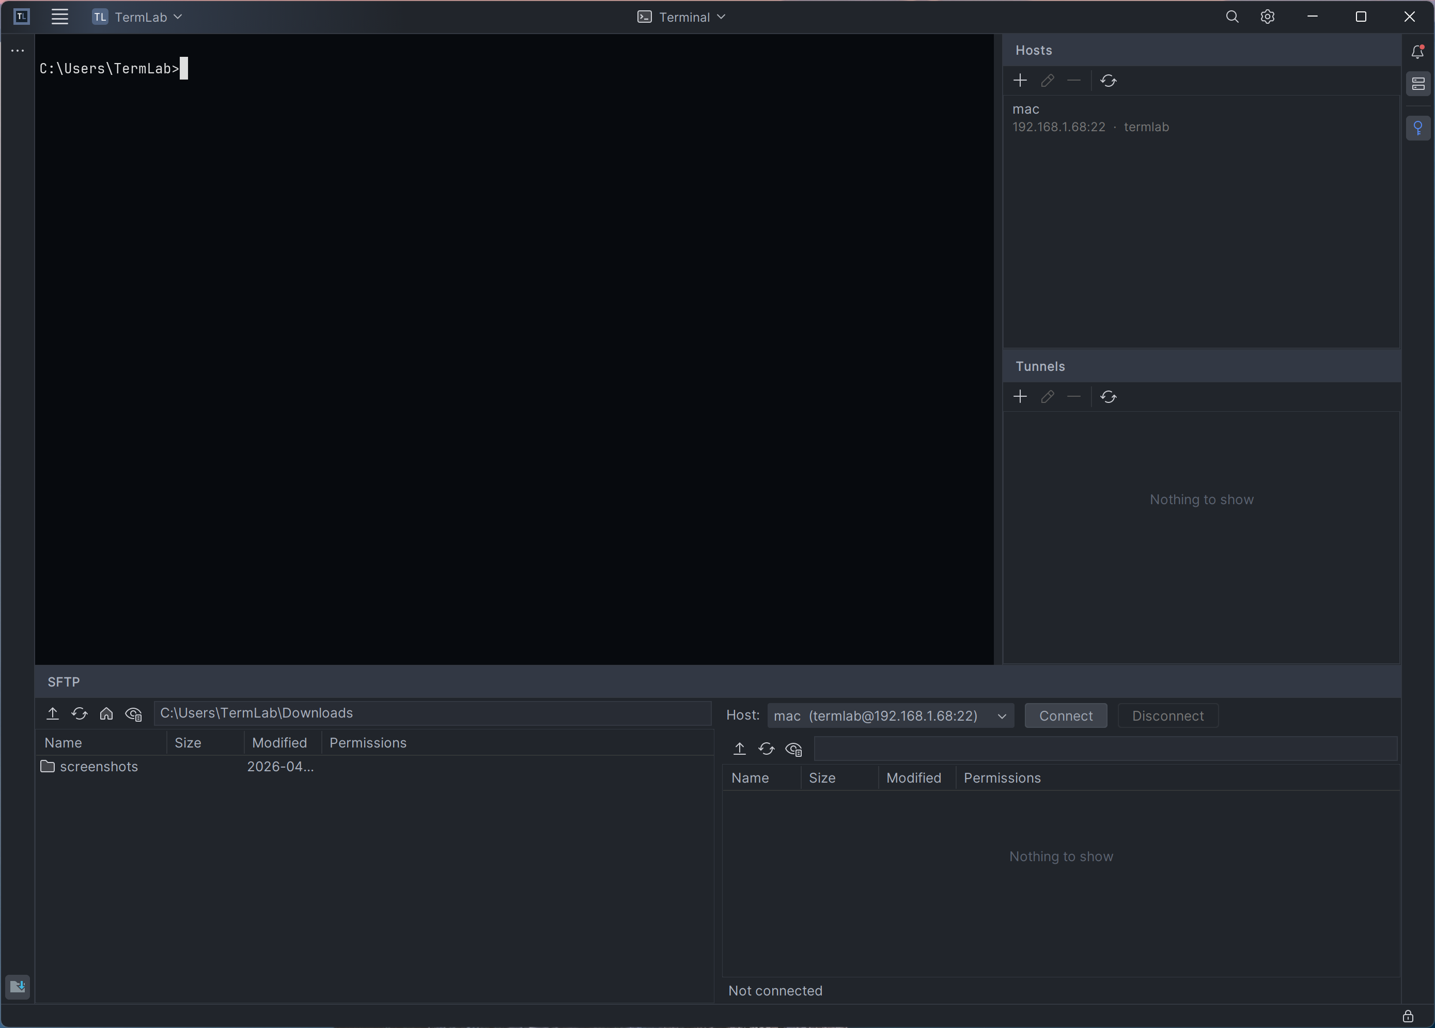Refresh the remote SFTP file listing
Screen dimensions: 1435x1028
766,749
